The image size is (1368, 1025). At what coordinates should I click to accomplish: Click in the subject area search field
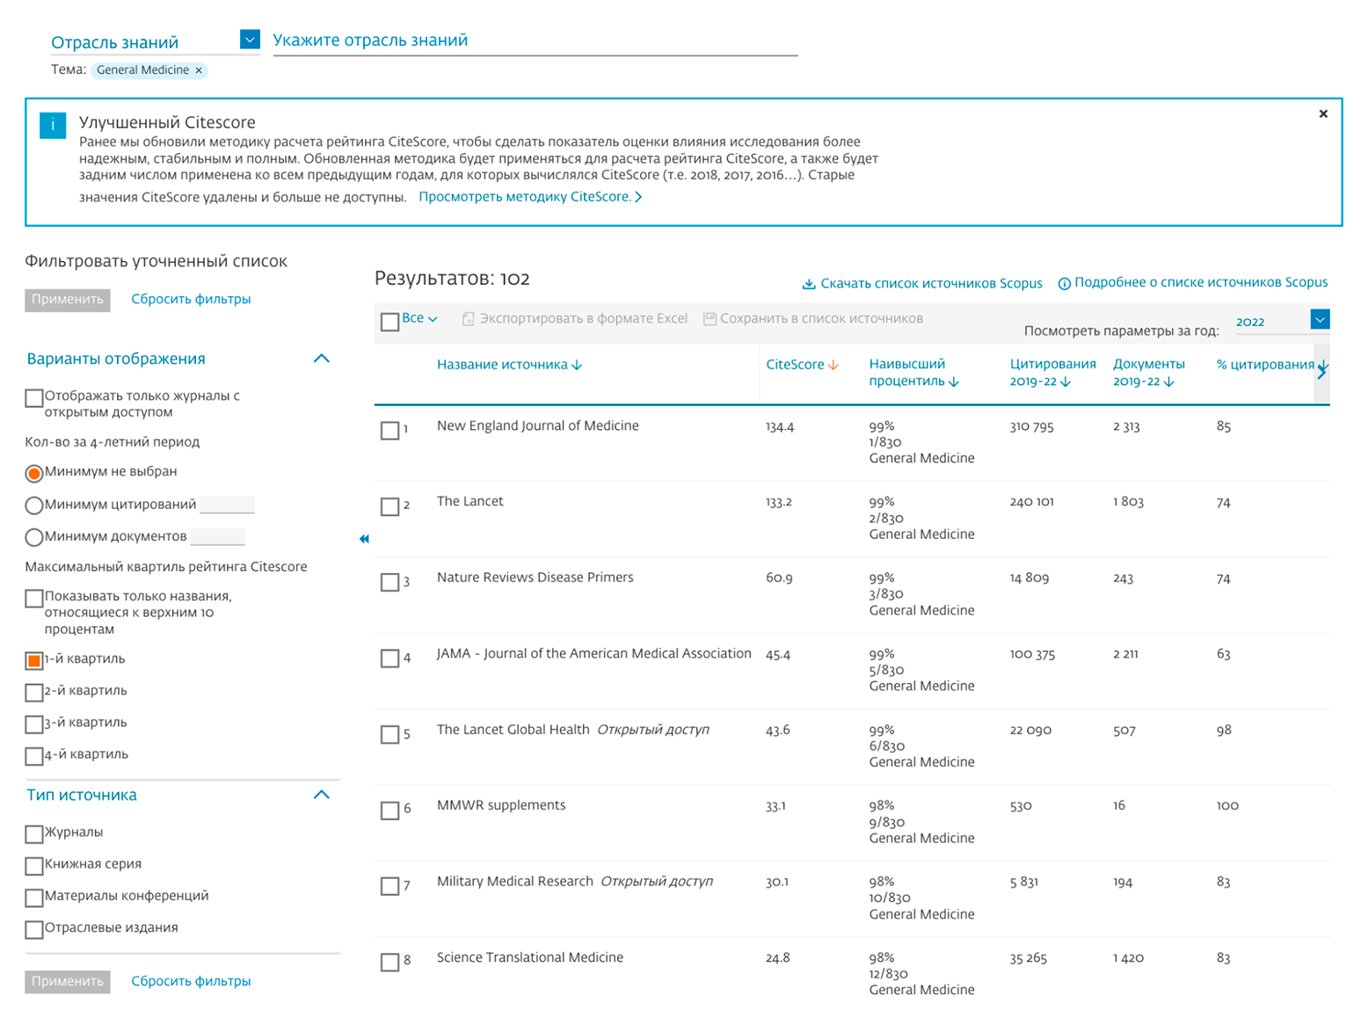click(x=535, y=40)
